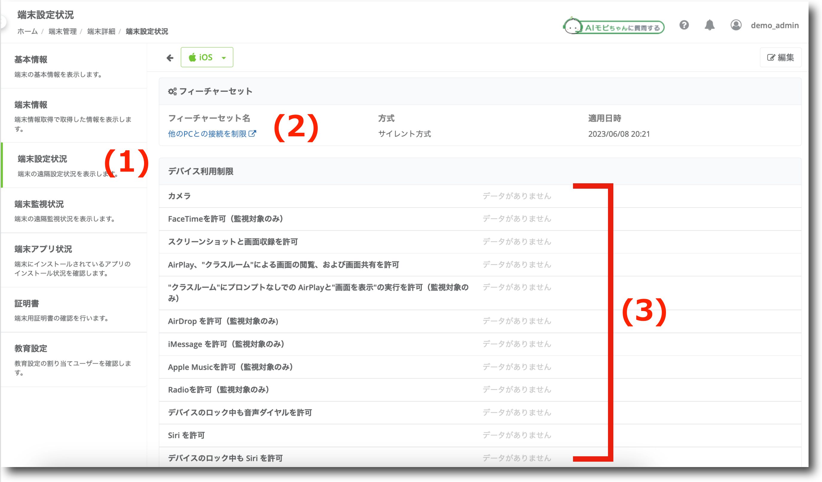Select 端末情報 in the sidebar
This screenshot has height=482, width=822.
click(x=74, y=116)
